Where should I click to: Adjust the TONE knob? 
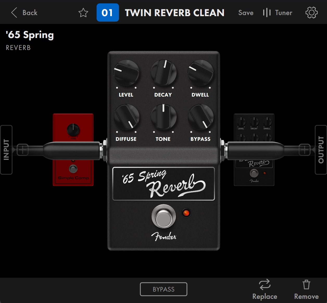(x=164, y=117)
